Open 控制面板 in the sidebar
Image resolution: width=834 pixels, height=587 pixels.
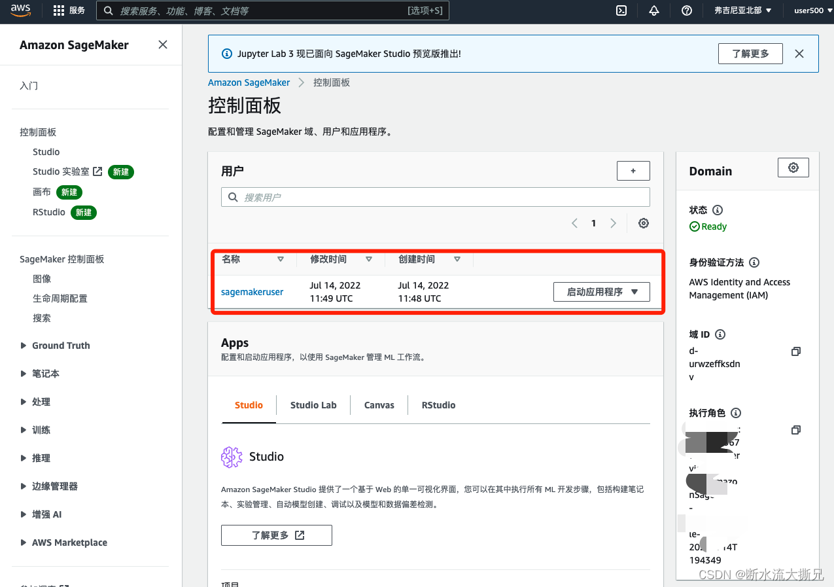38,132
